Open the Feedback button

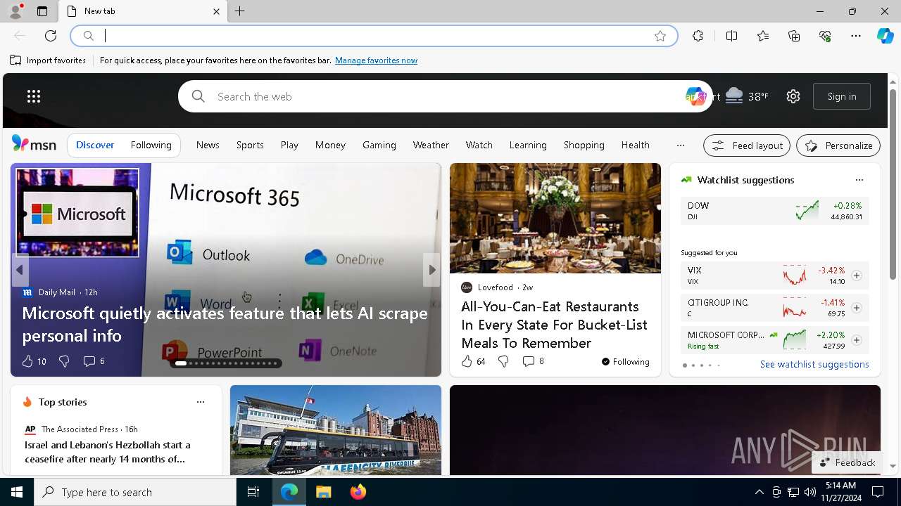click(848, 462)
